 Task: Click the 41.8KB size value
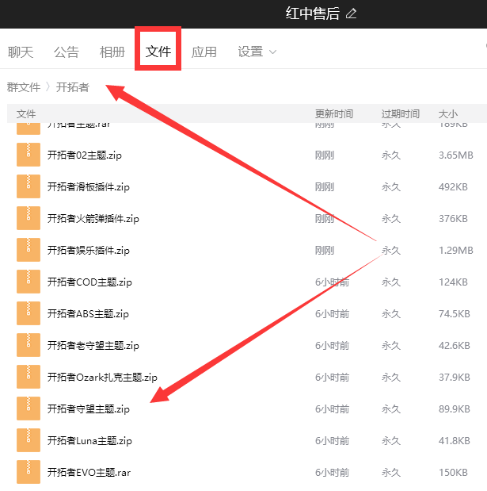pyautogui.click(x=455, y=441)
